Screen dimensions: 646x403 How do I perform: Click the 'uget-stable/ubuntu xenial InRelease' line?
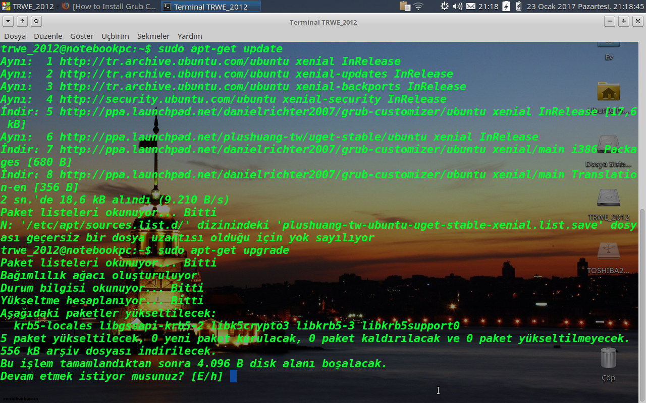coord(269,137)
